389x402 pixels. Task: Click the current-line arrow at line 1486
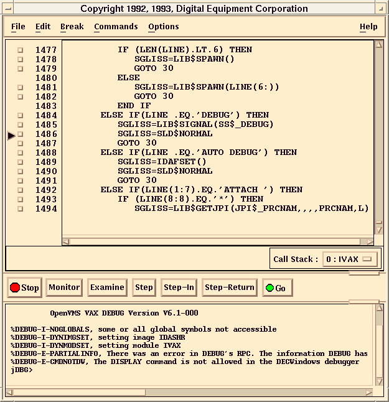click(11, 134)
